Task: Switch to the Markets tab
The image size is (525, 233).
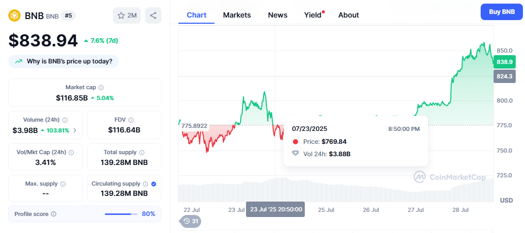Action: (x=237, y=15)
